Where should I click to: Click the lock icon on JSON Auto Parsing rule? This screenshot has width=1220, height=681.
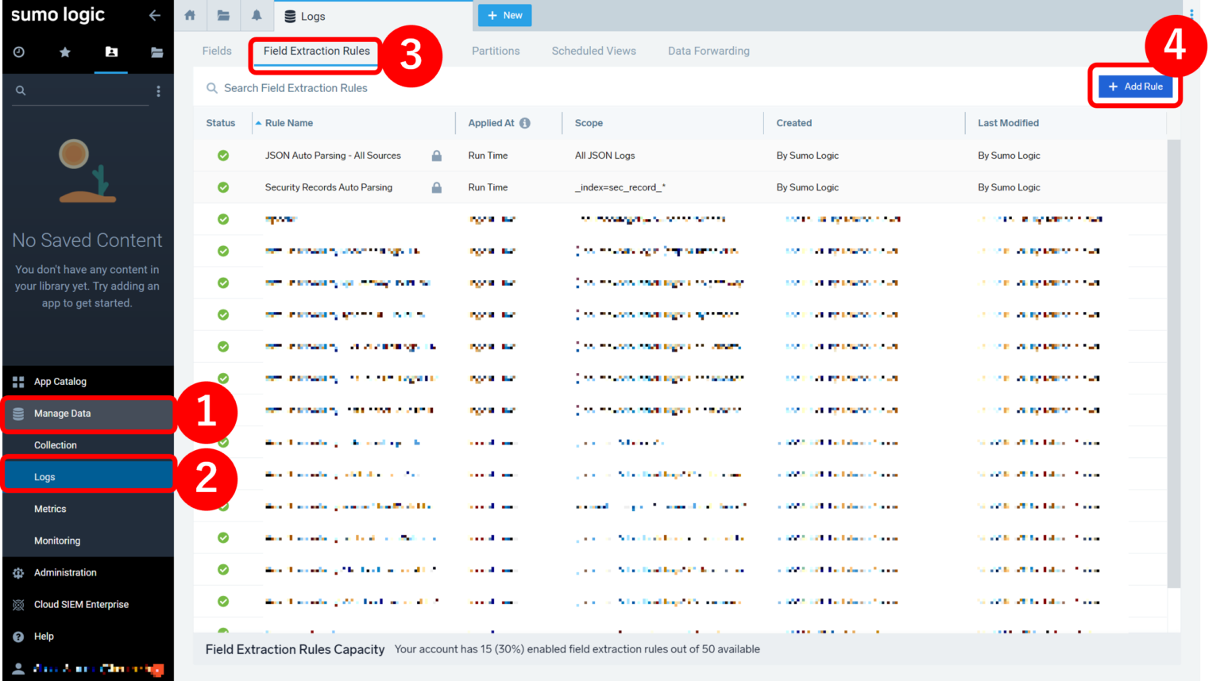point(436,156)
